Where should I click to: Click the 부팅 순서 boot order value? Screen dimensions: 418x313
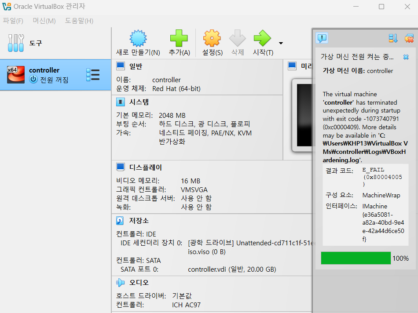click(x=205, y=124)
